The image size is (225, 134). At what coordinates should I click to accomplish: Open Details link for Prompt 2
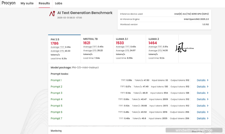201,87
